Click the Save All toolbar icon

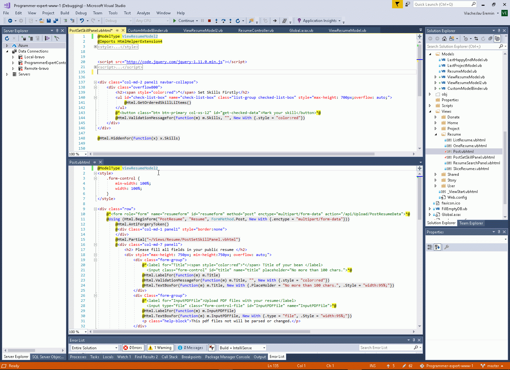pos(56,21)
